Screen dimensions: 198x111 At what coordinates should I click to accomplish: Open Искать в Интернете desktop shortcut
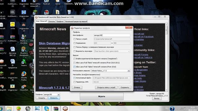24,51
